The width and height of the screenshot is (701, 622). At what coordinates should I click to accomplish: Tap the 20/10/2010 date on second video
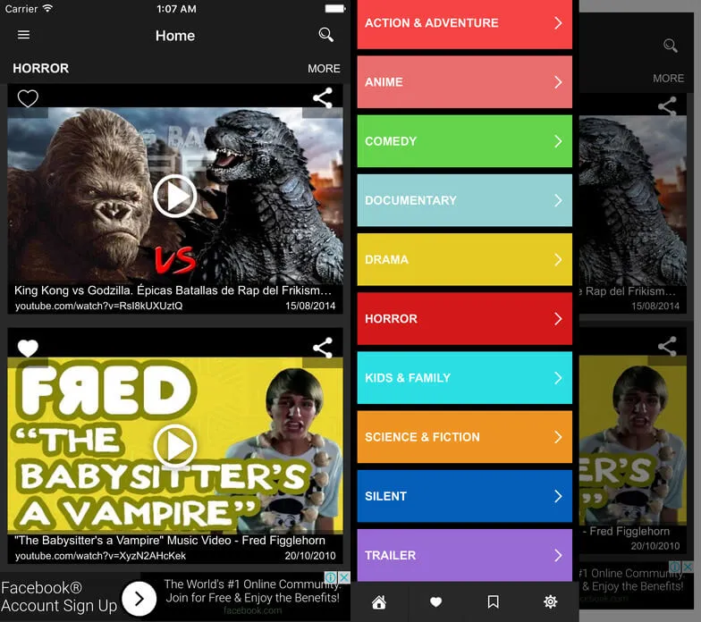(310, 556)
